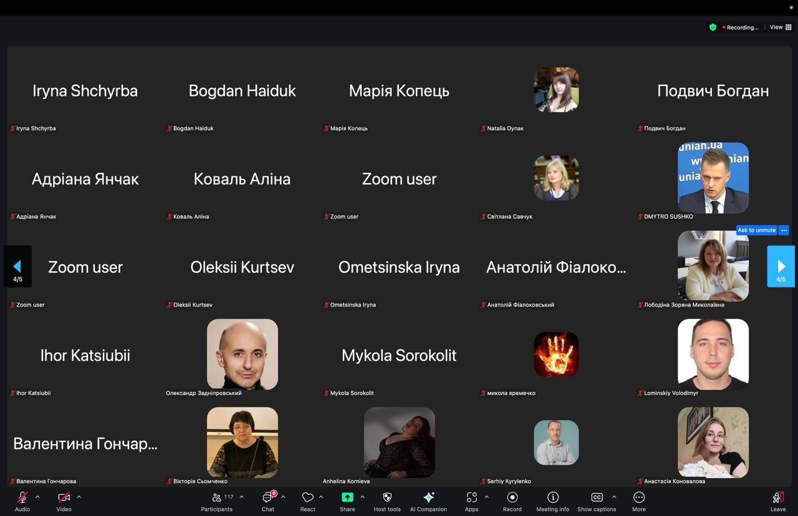Open Meeting info
This screenshot has height=516, width=798.
point(552,500)
